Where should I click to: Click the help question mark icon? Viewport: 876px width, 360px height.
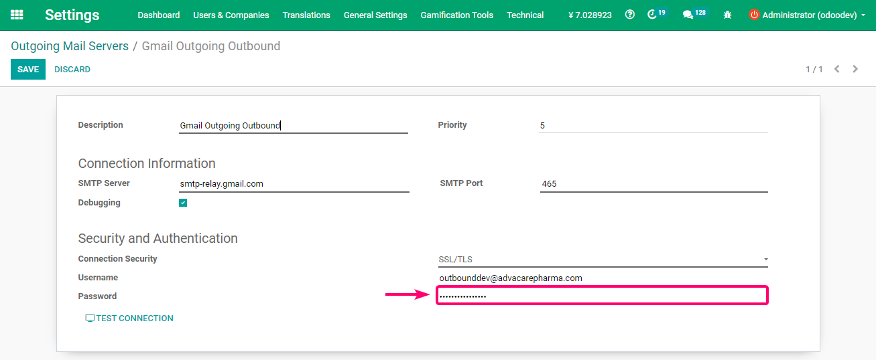point(629,15)
